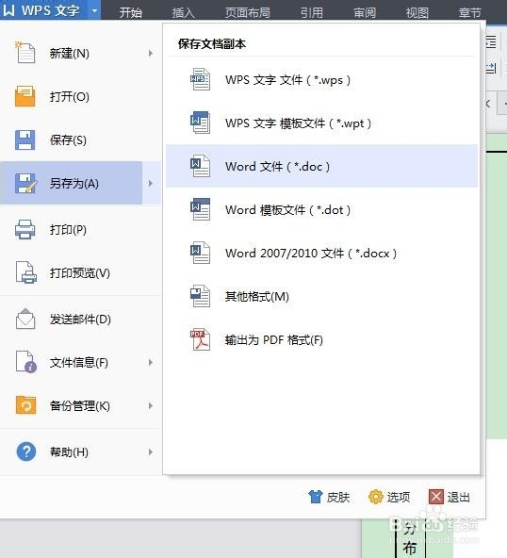Click the WPS file format icon
The width and height of the screenshot is (507, 558).
coord(200,79)
